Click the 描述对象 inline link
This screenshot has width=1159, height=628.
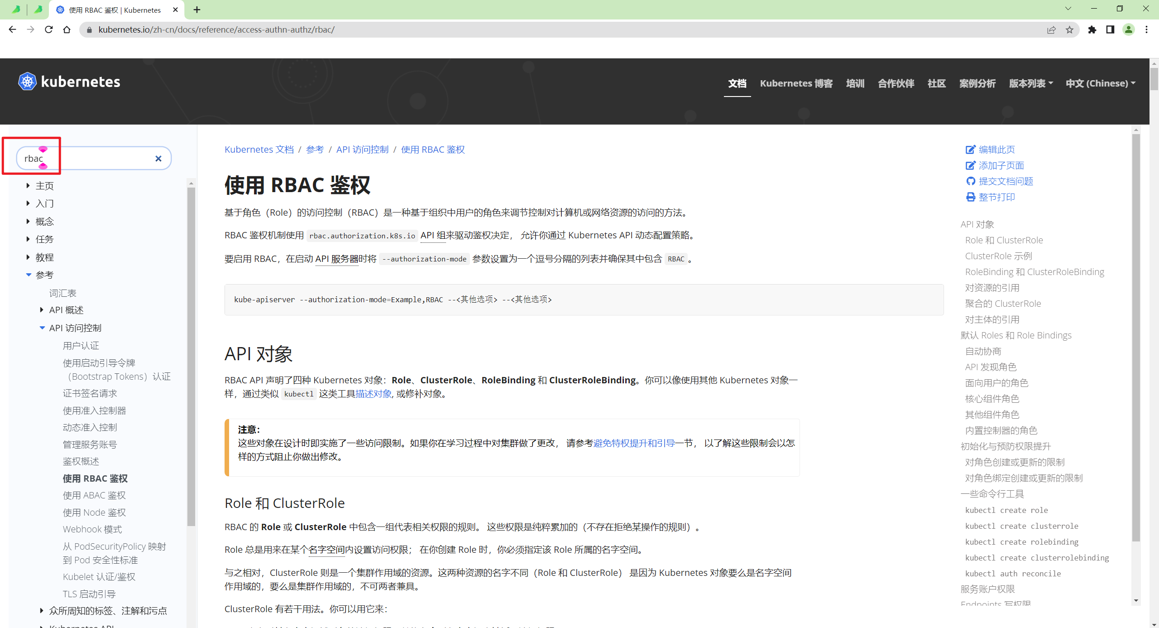pyautogui.click(x=374, y=394)
